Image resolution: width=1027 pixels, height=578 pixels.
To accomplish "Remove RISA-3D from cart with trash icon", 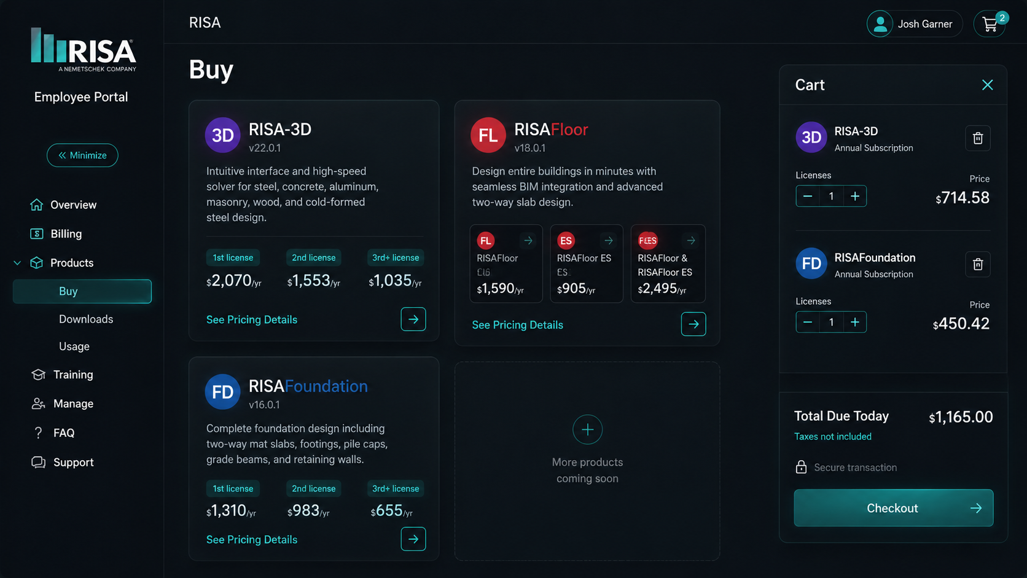I will point(978,138).
